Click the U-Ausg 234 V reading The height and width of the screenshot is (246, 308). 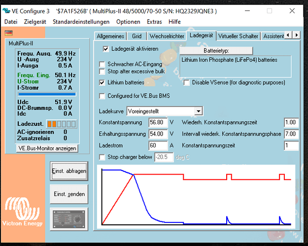[x=44, y=59]
